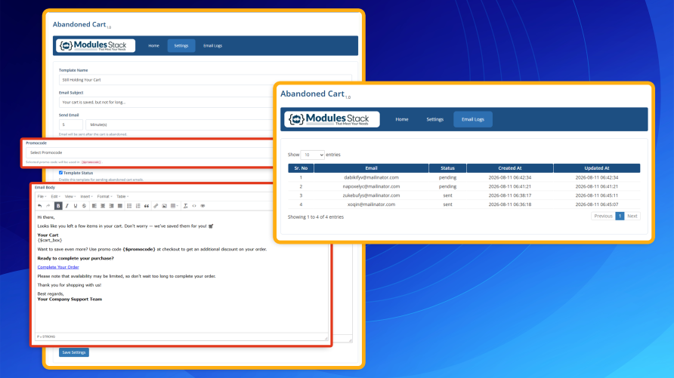The image size is (674, 378).
Task: Click updated time 2026-08-11 06:45:07
Action: (597, 204)
